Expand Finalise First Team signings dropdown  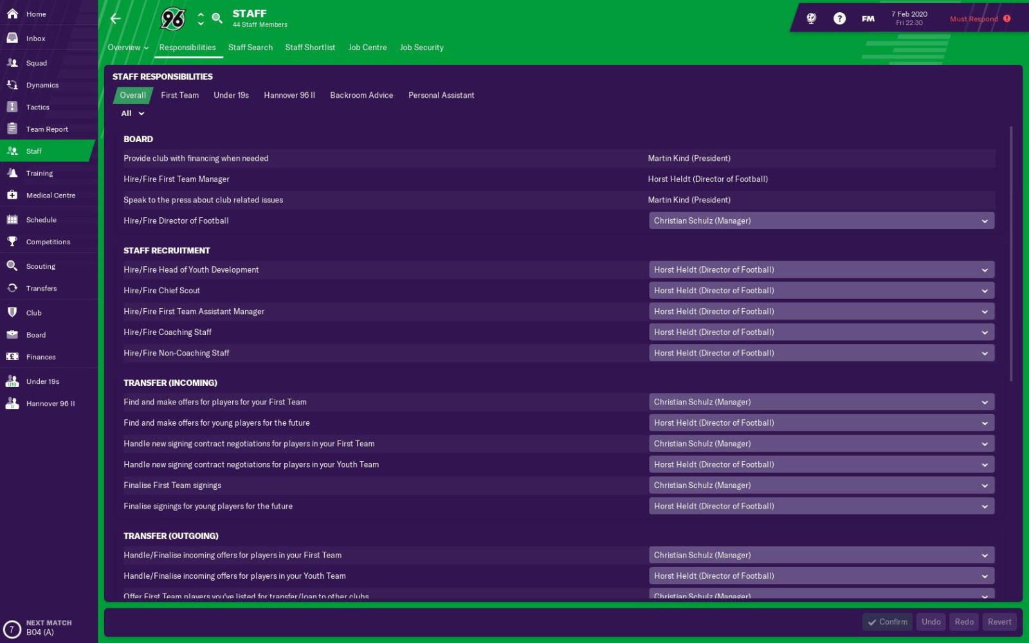click(821, 485)
